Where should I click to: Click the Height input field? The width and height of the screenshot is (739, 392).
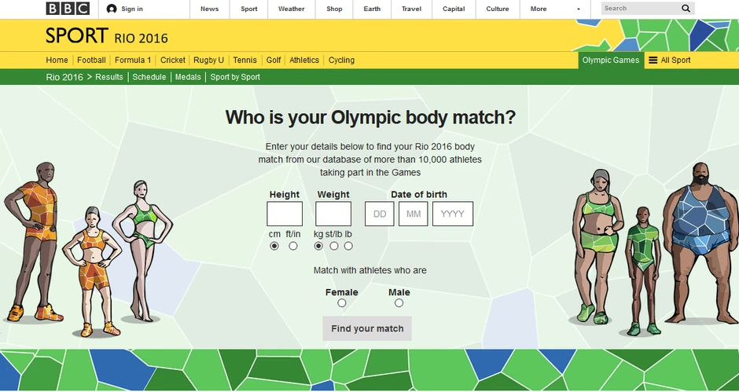click(285, 214)
